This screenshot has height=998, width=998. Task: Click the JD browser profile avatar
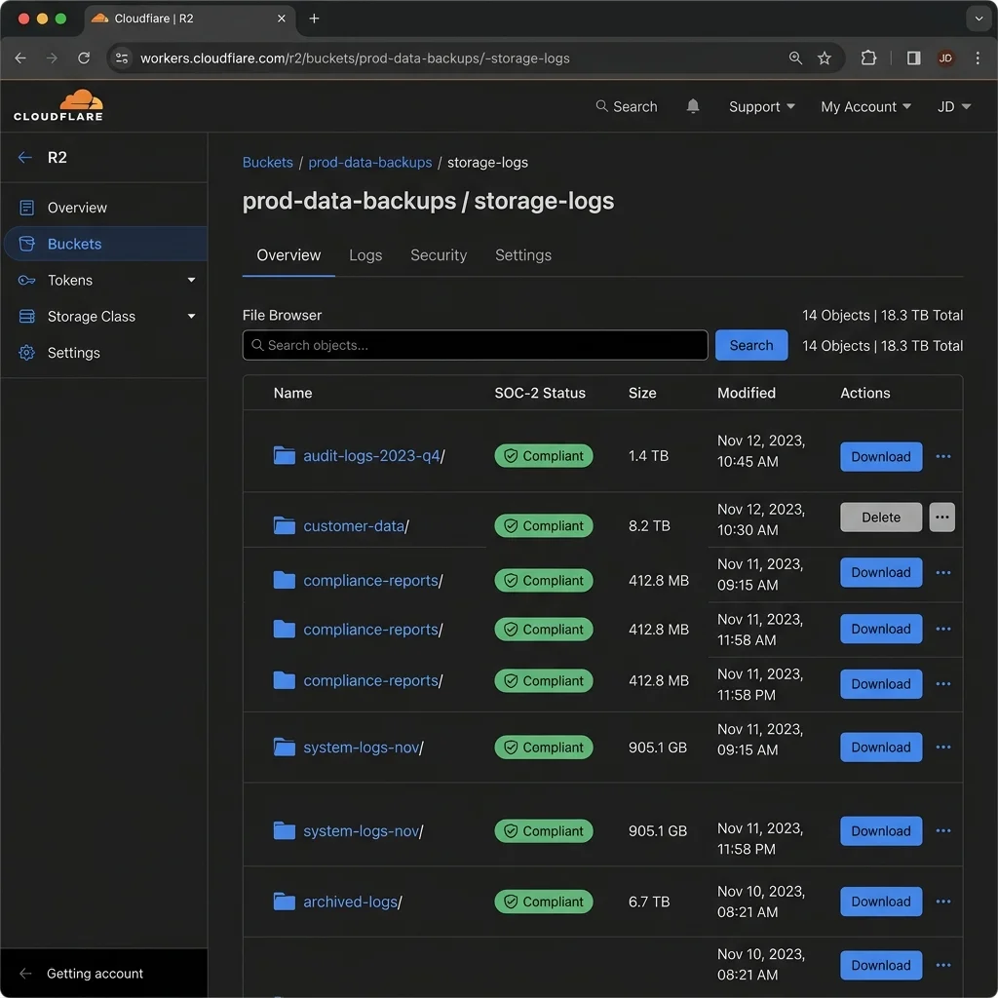[x=945, y=58]
